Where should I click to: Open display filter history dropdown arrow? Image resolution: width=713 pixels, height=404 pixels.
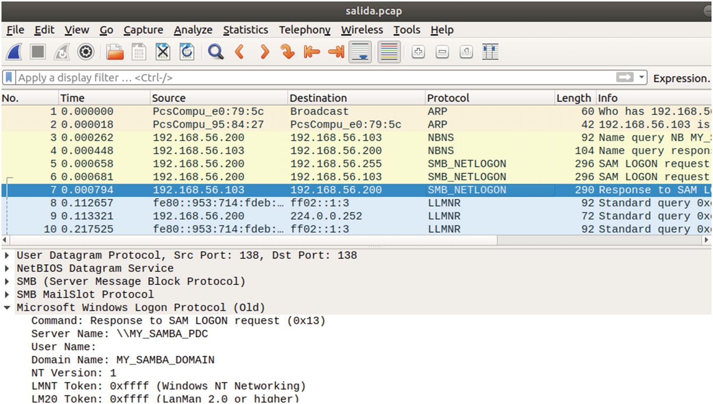[641, 77]
